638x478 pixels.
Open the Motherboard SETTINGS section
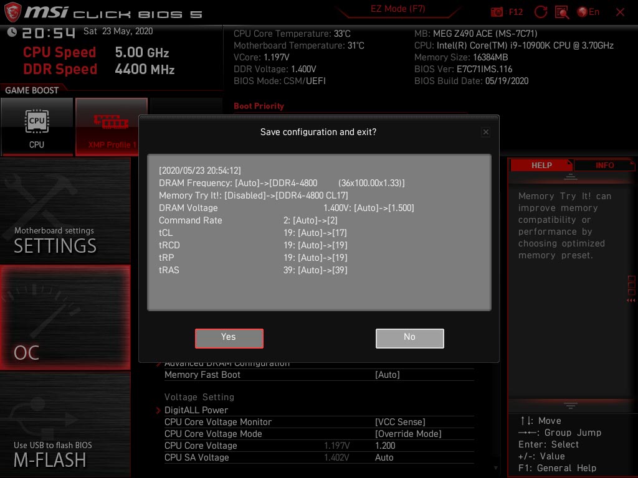[x=65, y=212]
